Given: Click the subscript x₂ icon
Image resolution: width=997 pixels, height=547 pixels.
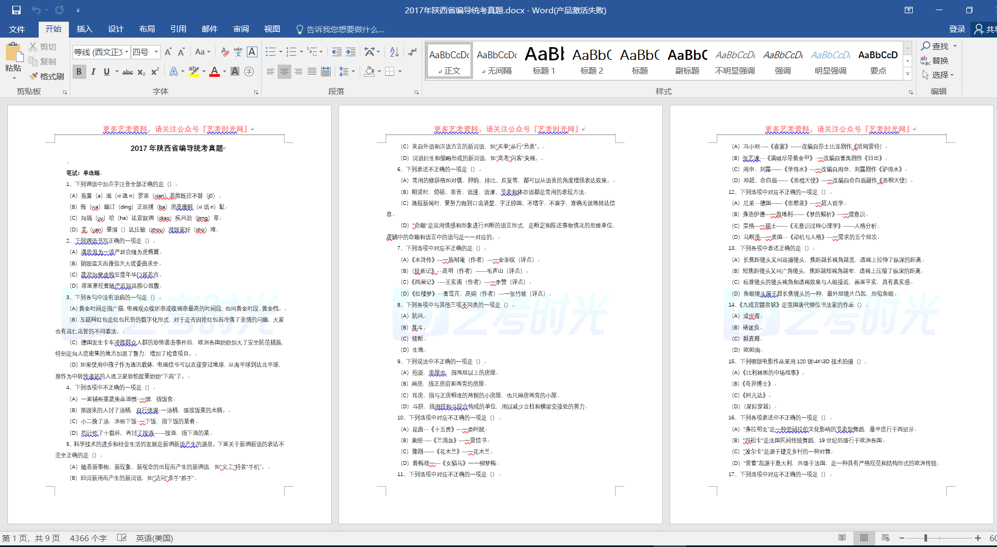Looking at the screenshot, I should click(141, 72).
